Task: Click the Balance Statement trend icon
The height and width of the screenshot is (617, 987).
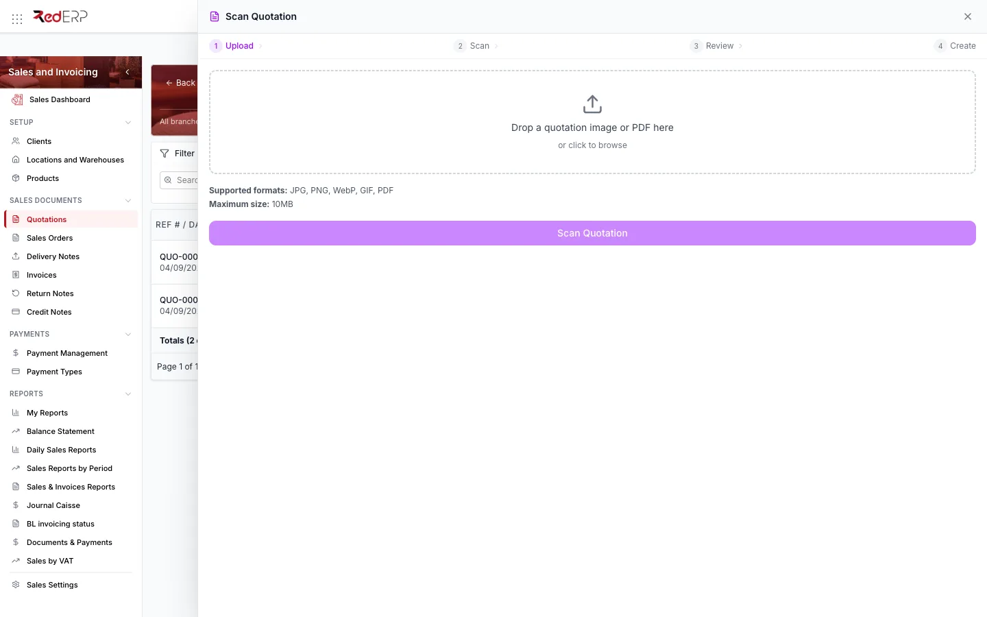Action: tap(16, 431)
